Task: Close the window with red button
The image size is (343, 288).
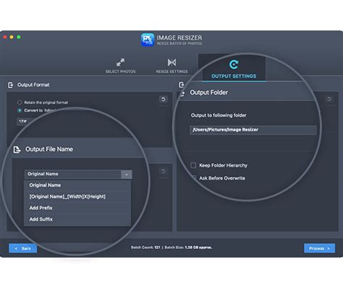Action: (x=5, y=37)
